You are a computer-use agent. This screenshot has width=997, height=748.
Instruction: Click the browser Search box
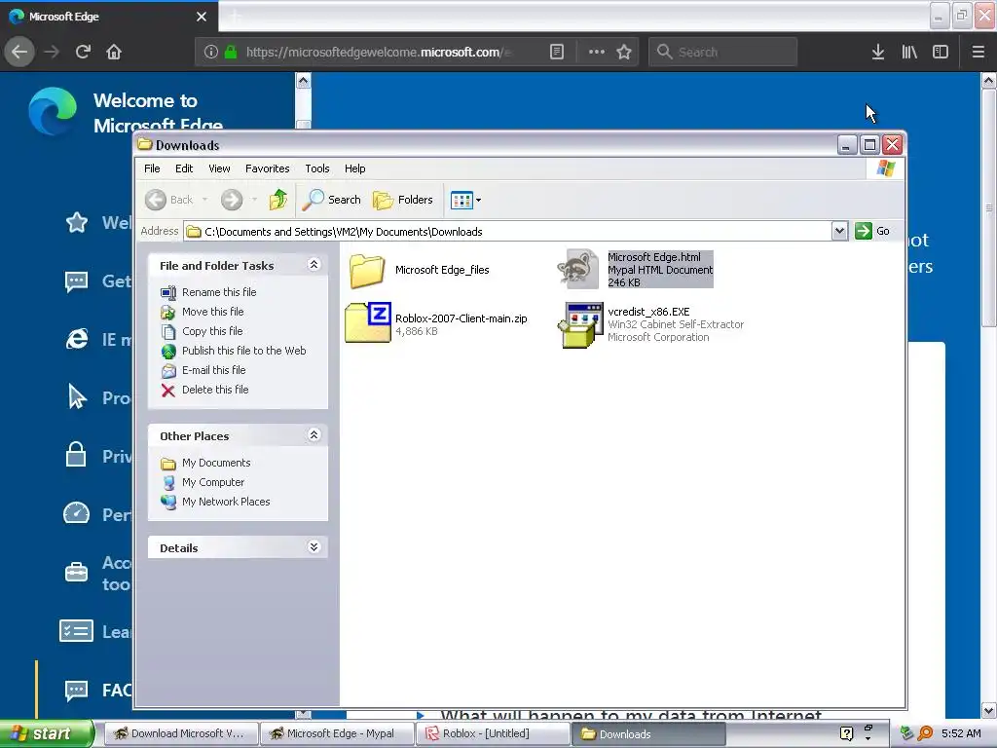point(722,52)
